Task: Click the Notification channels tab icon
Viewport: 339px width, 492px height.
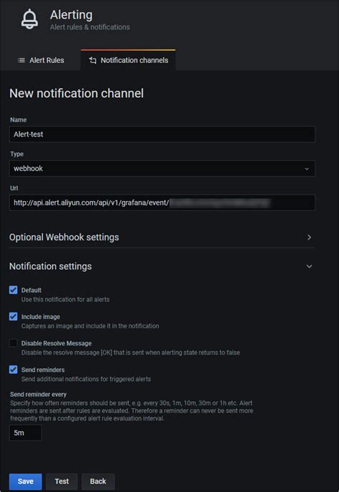Action: click(92, 60)
